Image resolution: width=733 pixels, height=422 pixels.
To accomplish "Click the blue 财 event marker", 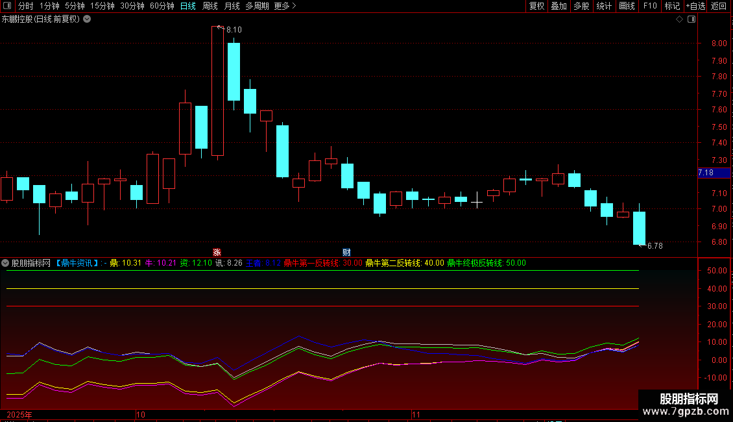I will [346, 252].
